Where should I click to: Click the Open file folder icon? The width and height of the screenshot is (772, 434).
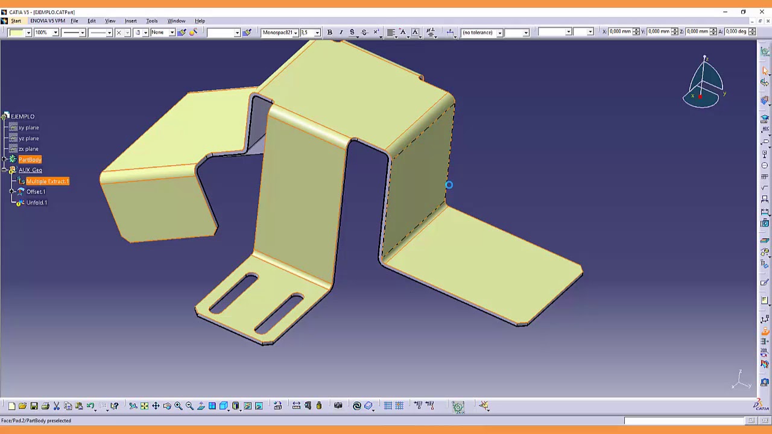[x=22, y=406]
